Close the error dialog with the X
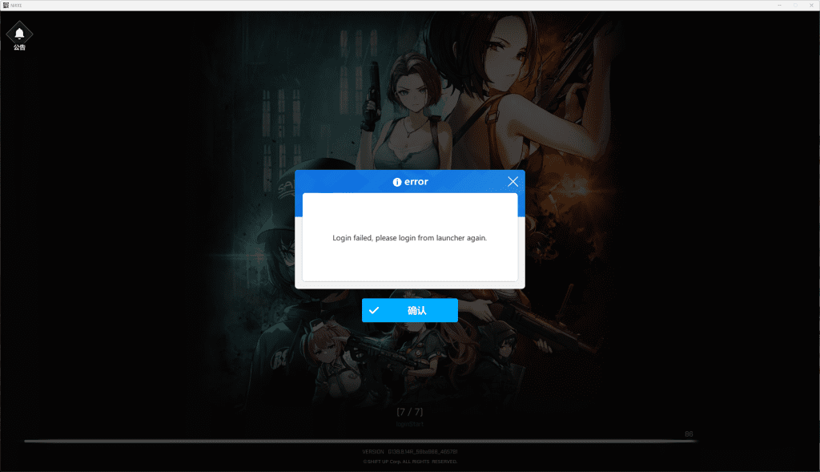 point(513,182)
